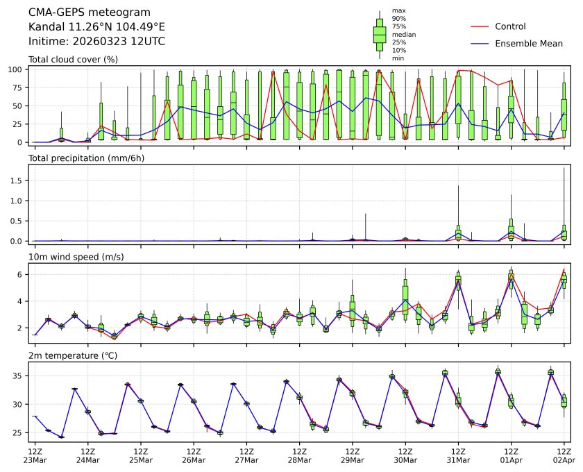The width and height of the screenshot is (583, 472).
Task: Click the "28Mar" date on time axis
Action: 299,460
